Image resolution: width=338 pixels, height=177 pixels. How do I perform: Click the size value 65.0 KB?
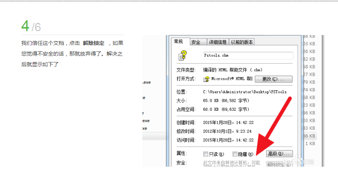click(226, 101)
